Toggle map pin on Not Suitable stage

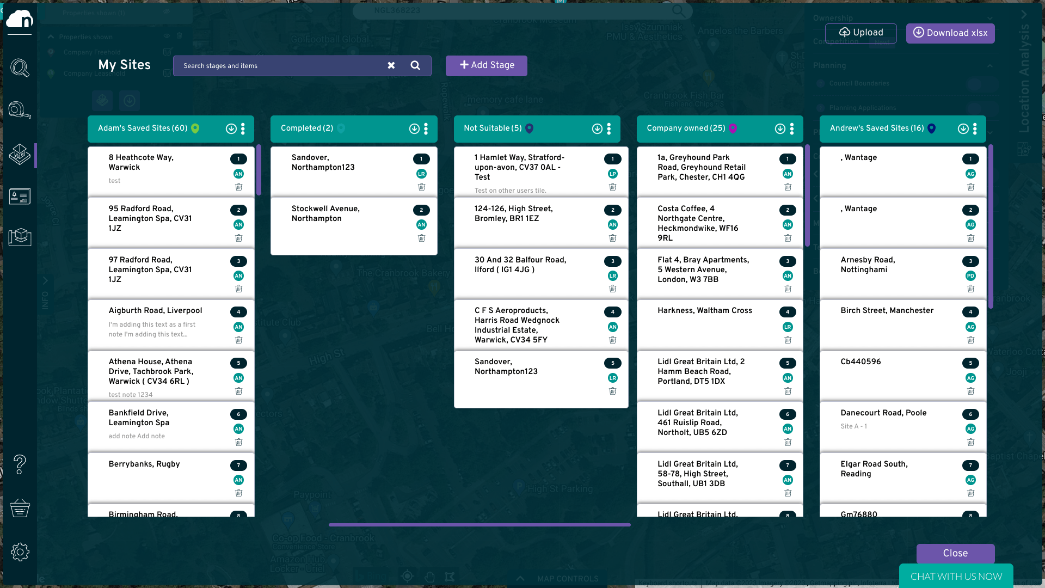(x=529, y=128)
